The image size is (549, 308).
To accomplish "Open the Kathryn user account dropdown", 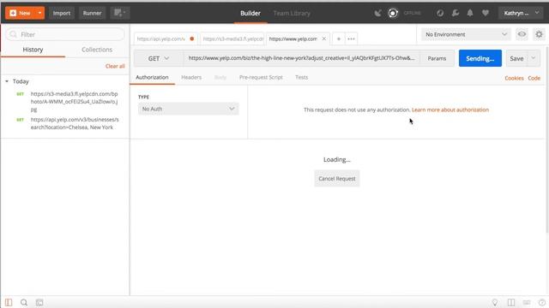I will point(521,14).
